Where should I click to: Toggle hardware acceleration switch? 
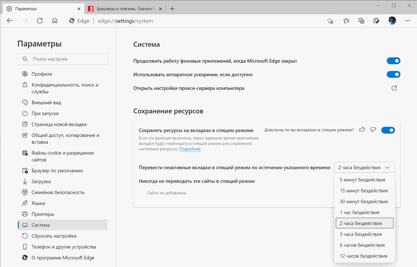click(393, 74)
